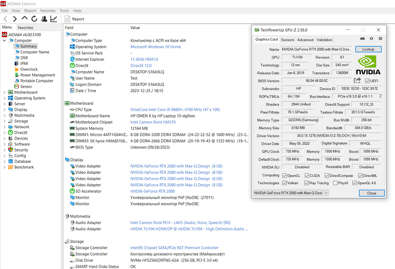Toggle Ray Tracing checkbox
The width and height of the screenshot is (395, 269).
pyautogui.click(x=306, y=183)
